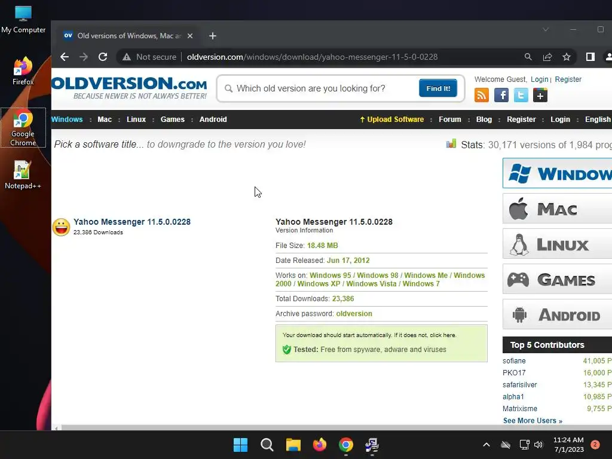This screenshot has height=459, width=612.
Task: Click the plus share icon
Action: [x=540, y=95]
